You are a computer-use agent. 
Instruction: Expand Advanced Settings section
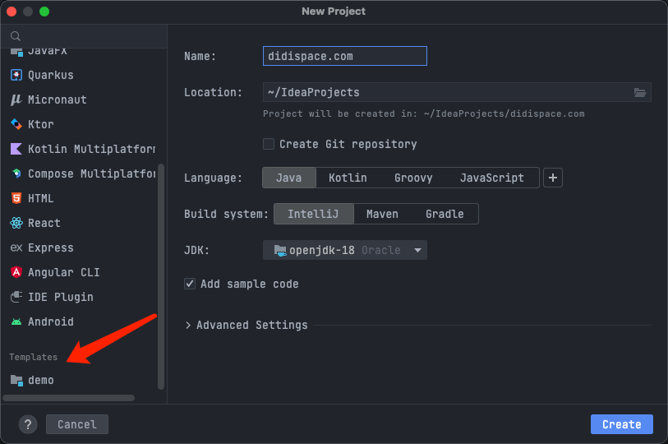(x=191, y=325)
